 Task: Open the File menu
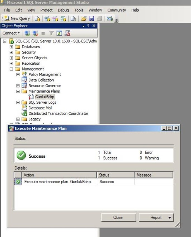coord(7,10)
